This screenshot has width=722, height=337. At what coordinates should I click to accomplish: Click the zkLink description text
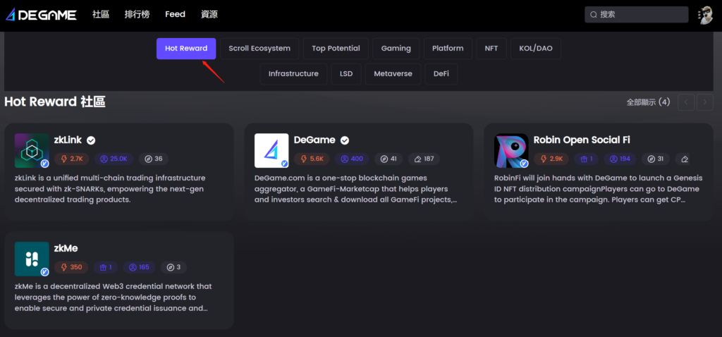point(110,189)
